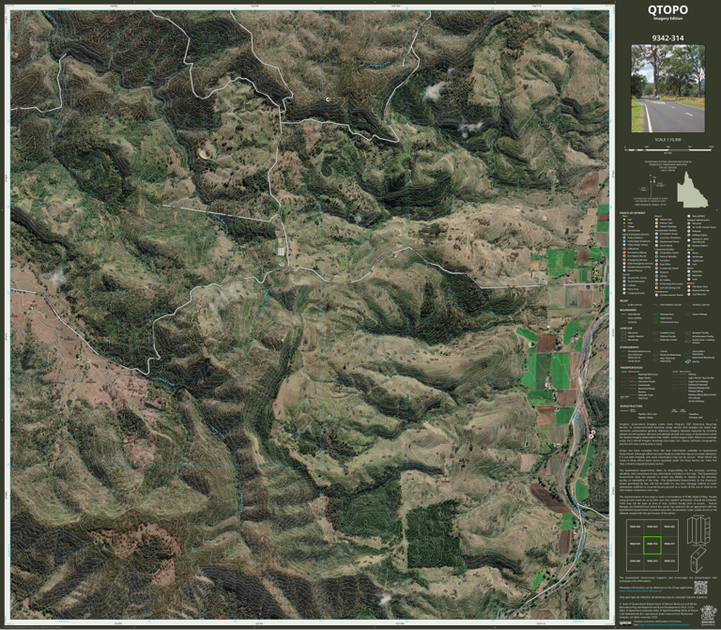The width and height of the screenshot is (721, 630).
Task: Click the Lighthouse legend icon
Action: (x=689, y=261)
